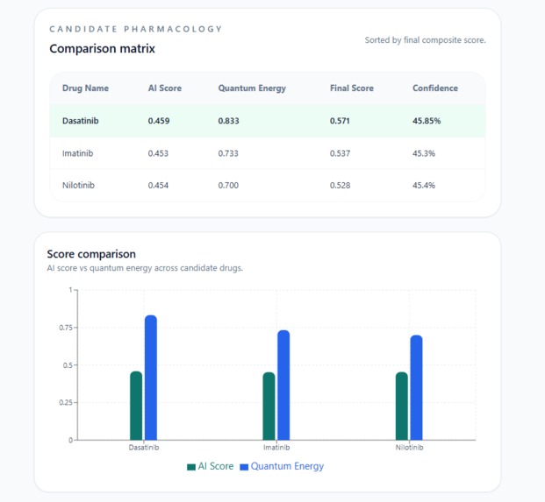Click Dasatinib final score 0.571
The image size is (545, 502).
coord(340,121)
